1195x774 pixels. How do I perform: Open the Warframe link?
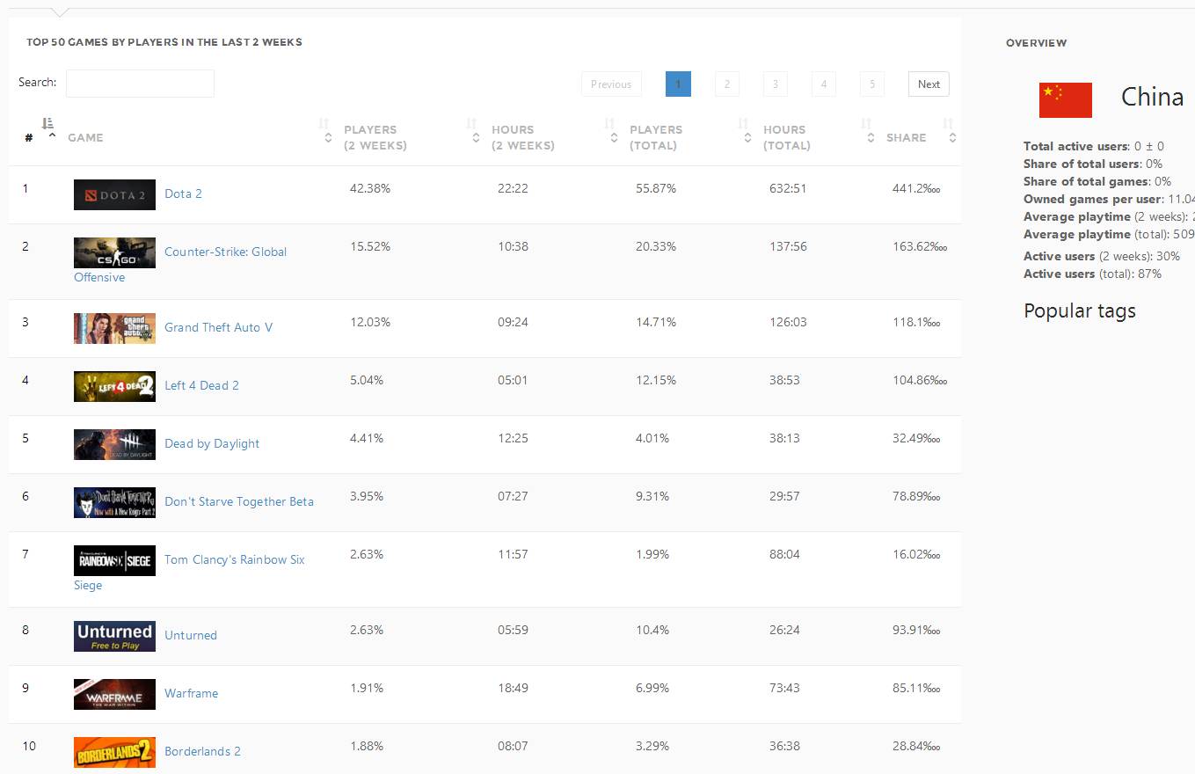pyautogui.click(x=191, y=693)
